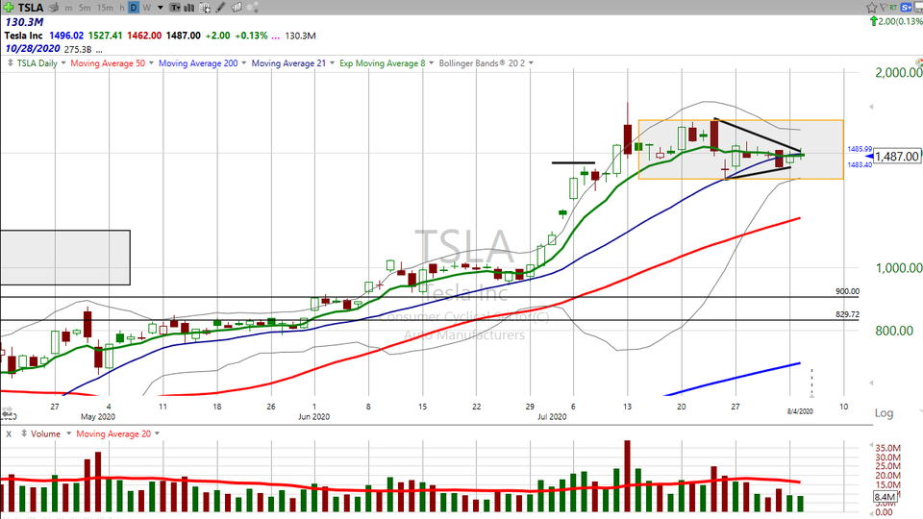The width and height of the screenshot is (923, 519).
Task: Toggle Log scale on price axis
Action: [x=884, y=413]
